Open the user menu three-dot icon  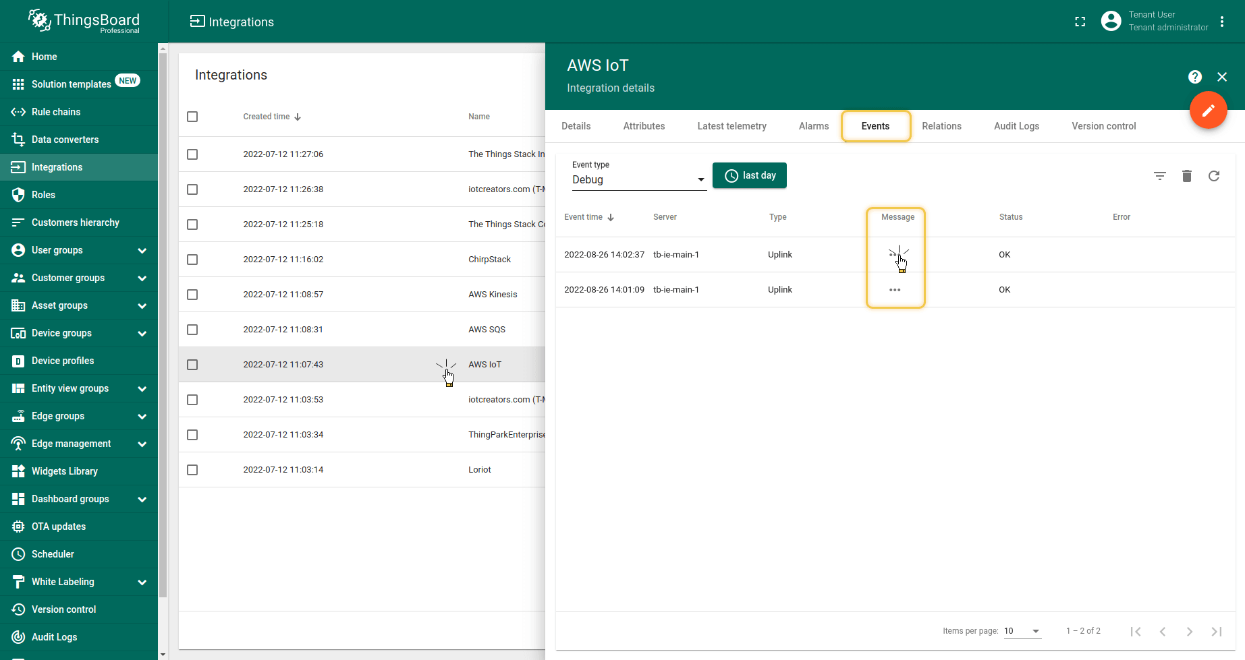[1221, 22]
